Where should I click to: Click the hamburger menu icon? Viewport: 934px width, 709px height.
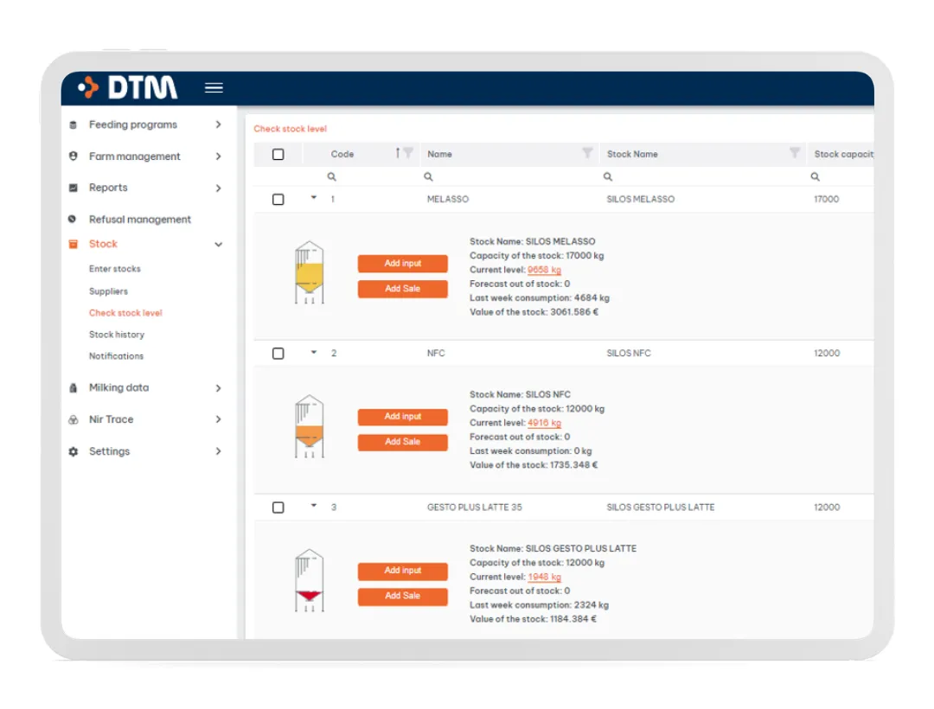[214, 88]
